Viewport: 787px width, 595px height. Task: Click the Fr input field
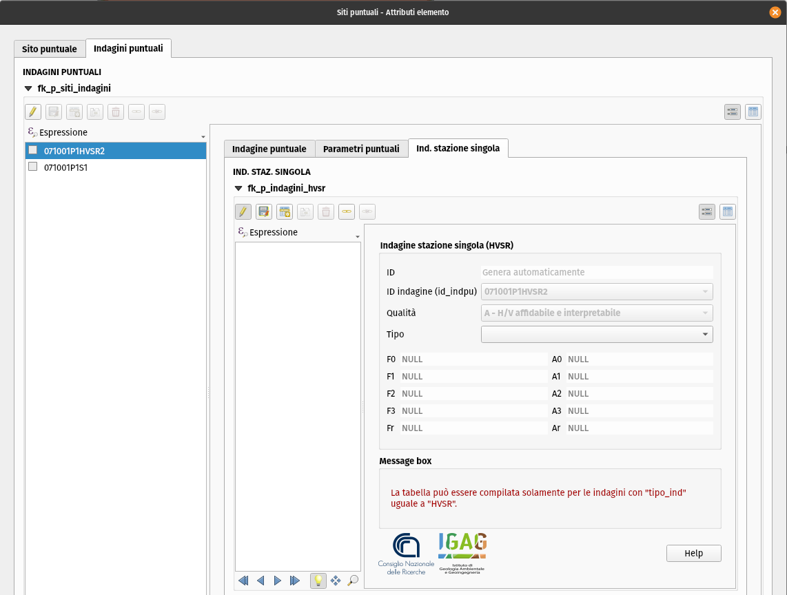coord(473,428)
